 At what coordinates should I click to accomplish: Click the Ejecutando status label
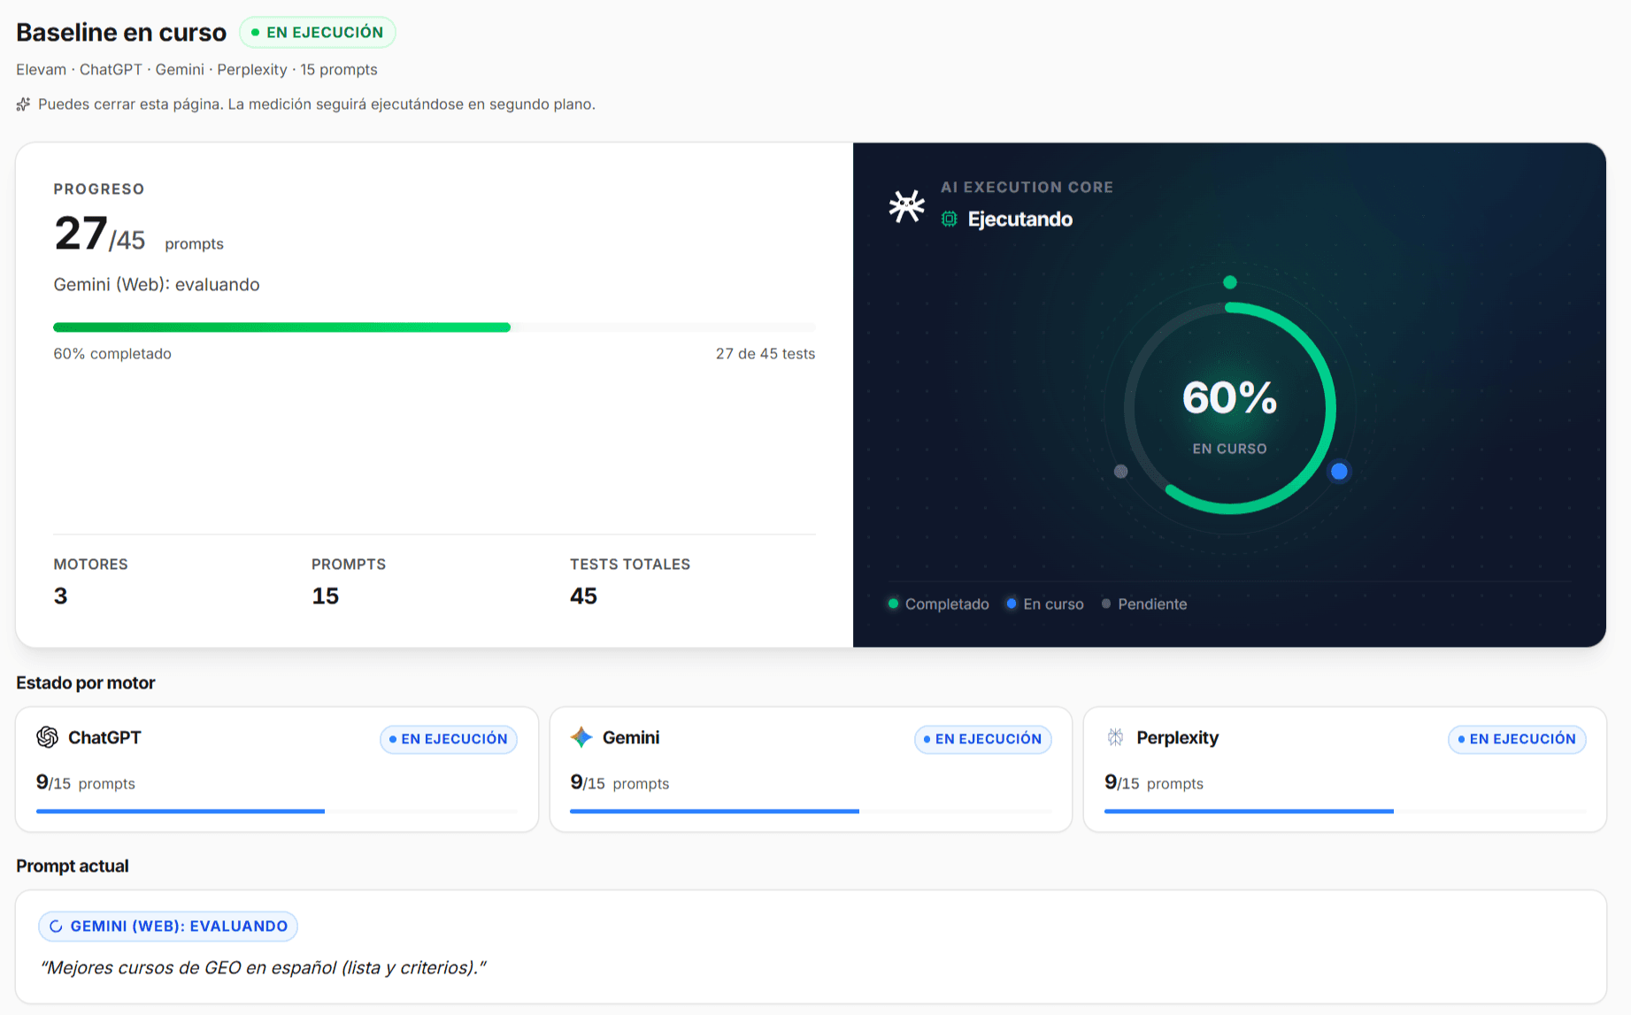coord(1020,219)
